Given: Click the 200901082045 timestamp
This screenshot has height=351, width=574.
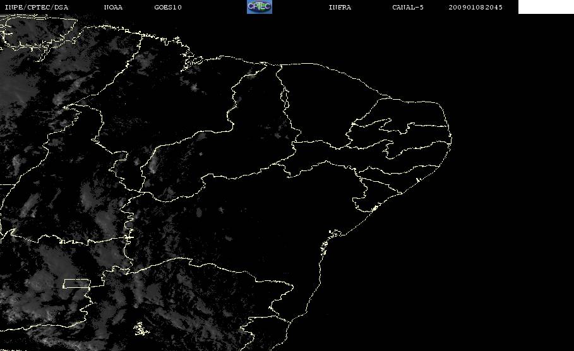Looking at the screenshot, I should point(475,8).
